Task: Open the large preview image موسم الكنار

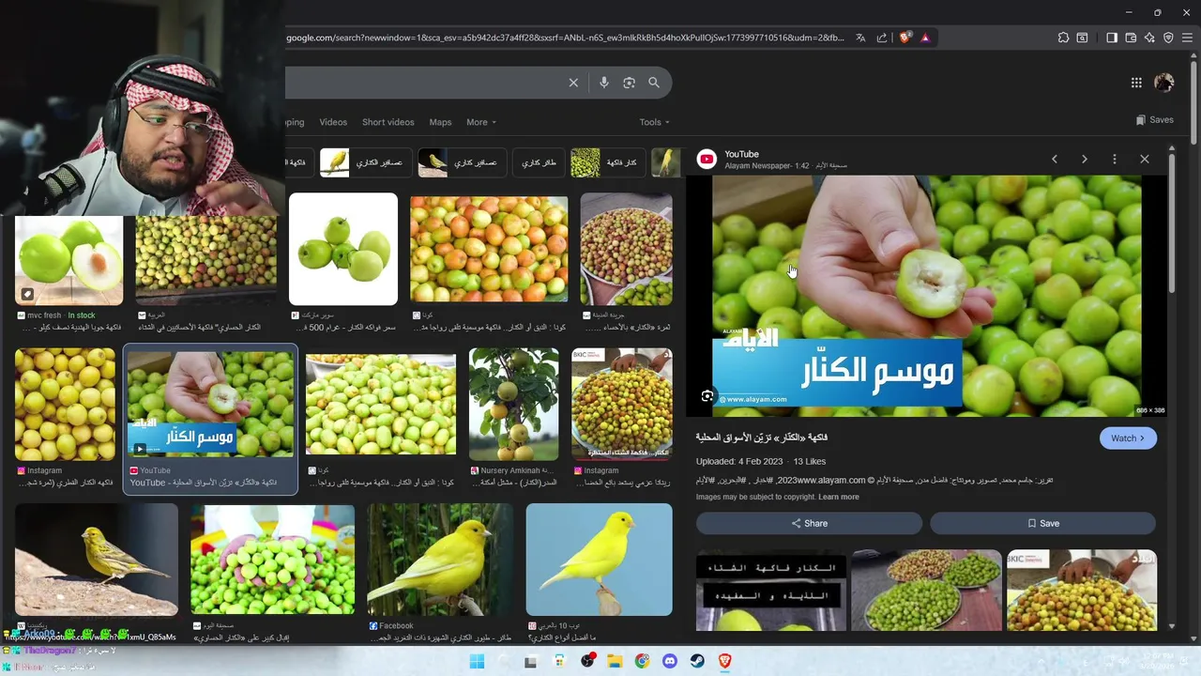Action: (927, 295)
